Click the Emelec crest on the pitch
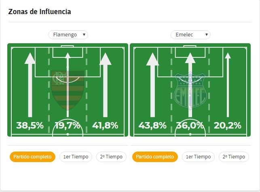Viewport: 260px width, 192px height. [x=190, y=91]
